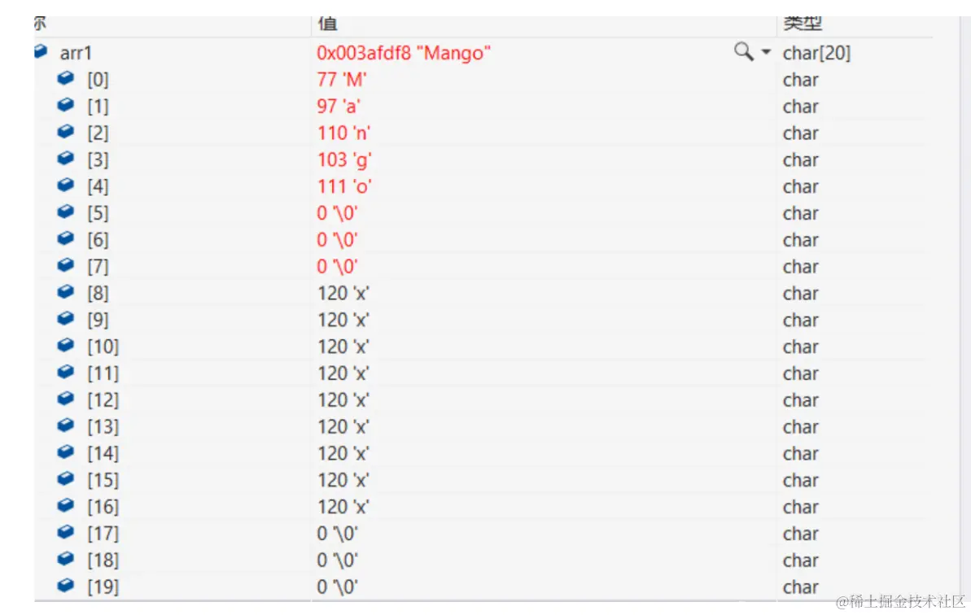The width and height of the screenshot is (971, 615).
Task: Click the magnifier visualizer icon for arr1
Action: (x=743, y=51)
